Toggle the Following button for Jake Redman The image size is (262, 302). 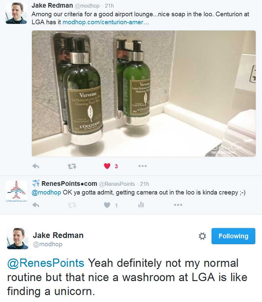233,236
